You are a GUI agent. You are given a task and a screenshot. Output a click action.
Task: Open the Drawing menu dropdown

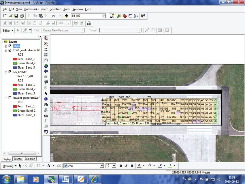coord(10,166)
